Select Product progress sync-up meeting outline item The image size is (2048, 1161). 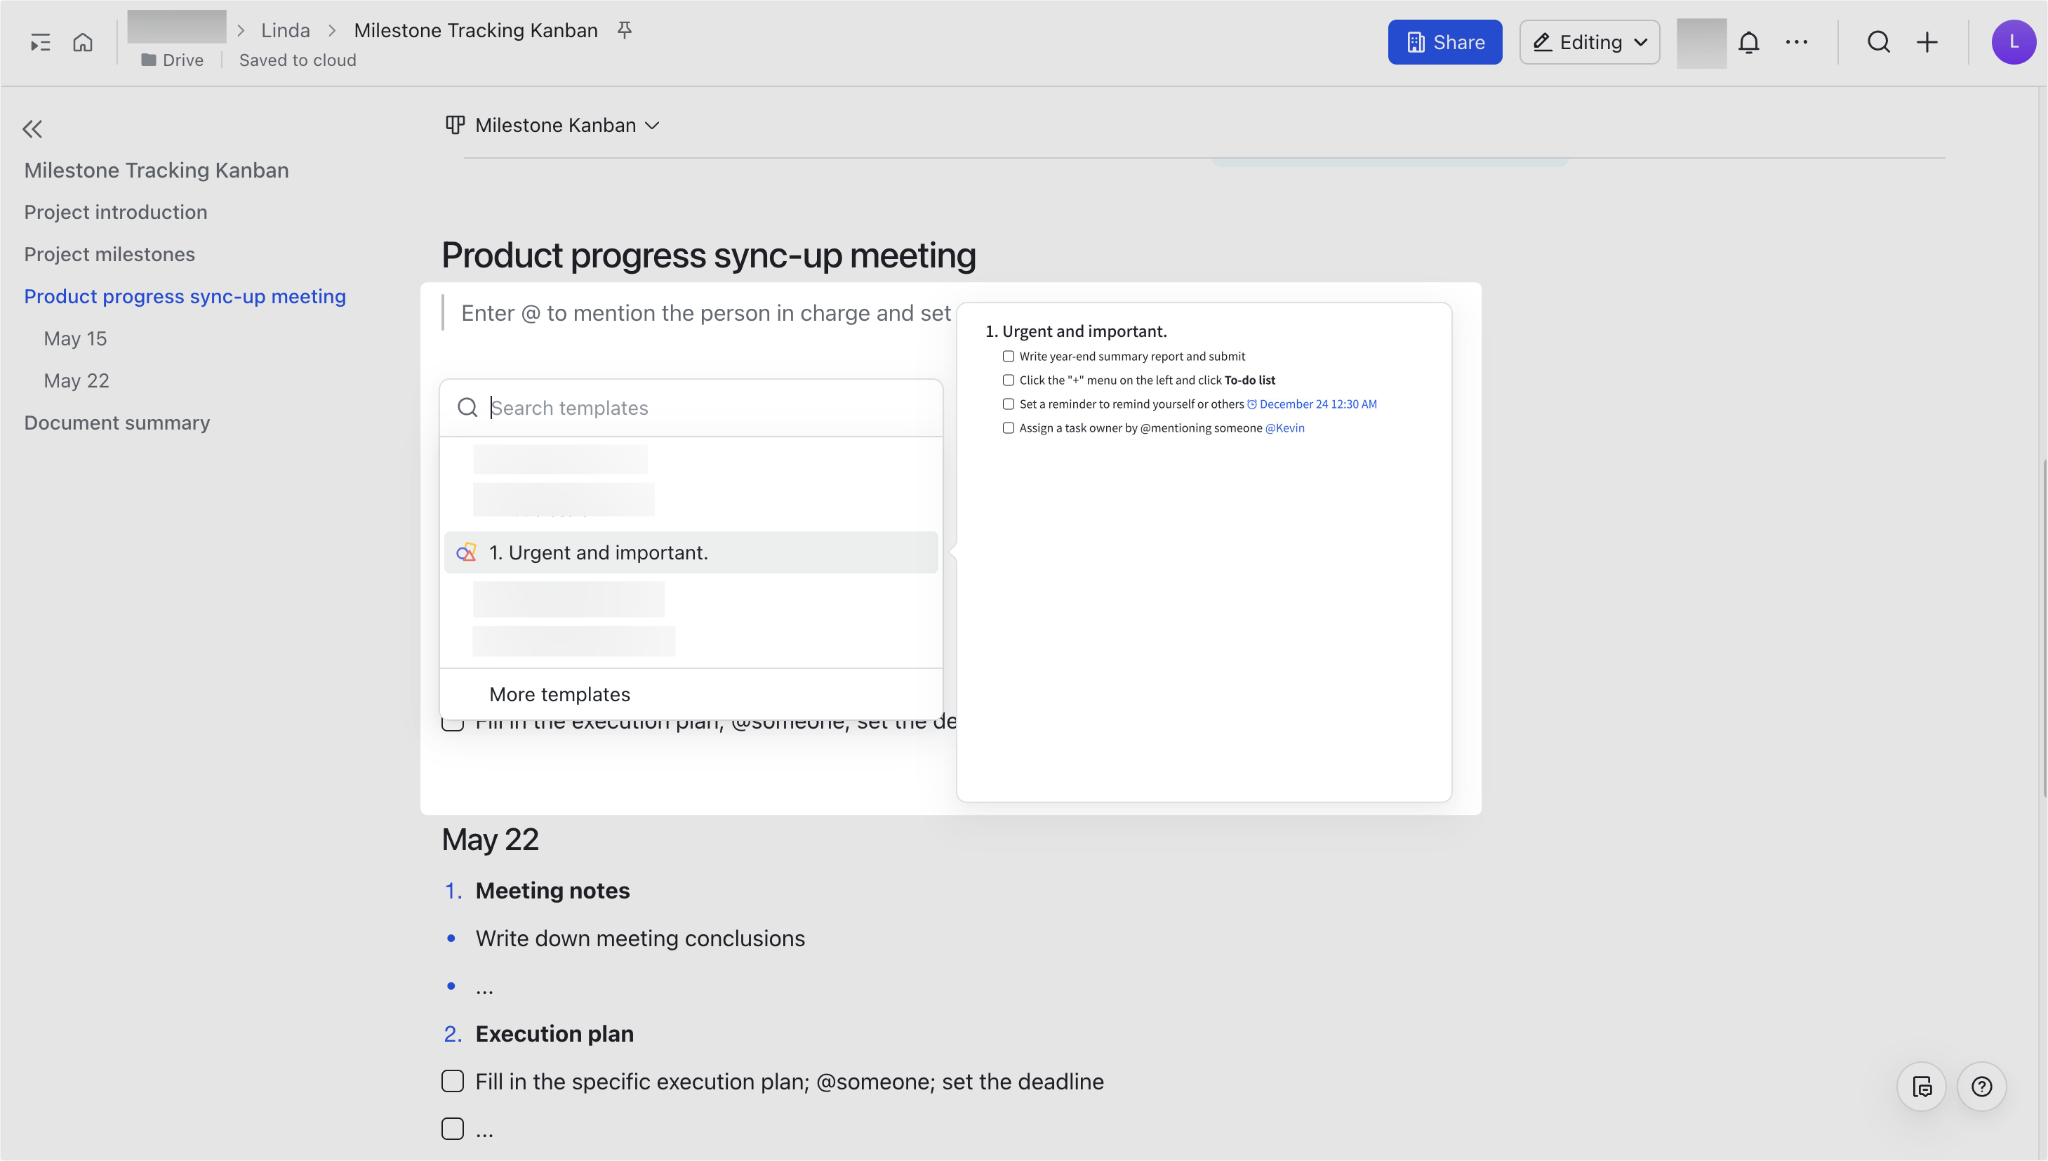tap(185, 297)
